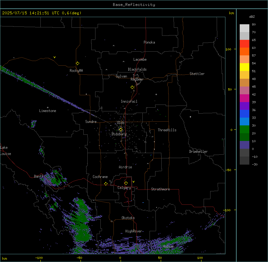Click the Limestone label
Viewport: 268px width, 262px height.
[48, 111]
